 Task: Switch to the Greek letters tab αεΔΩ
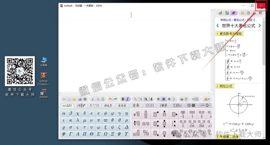pyautogui.click(x=67, y=105)
